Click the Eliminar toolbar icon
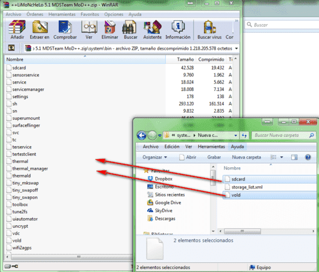319x272 pixels. [110, 30]
